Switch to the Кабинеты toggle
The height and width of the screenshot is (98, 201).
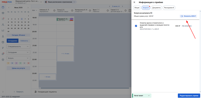click(24, 41)
